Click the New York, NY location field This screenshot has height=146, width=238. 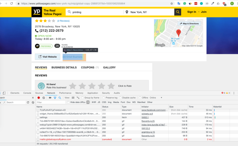coord(149,12)
